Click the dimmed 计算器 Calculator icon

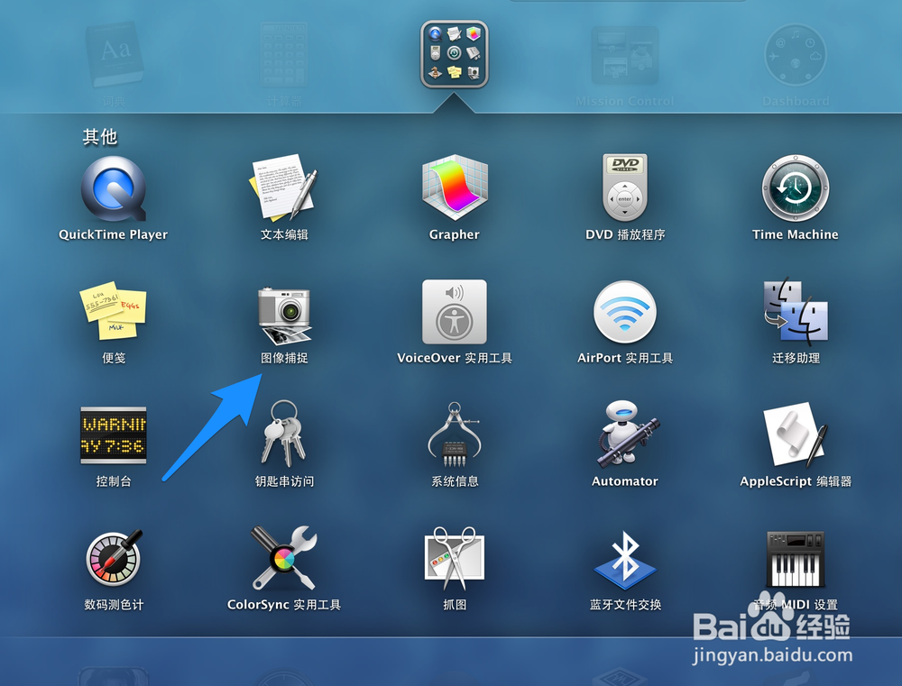[283, 55]
